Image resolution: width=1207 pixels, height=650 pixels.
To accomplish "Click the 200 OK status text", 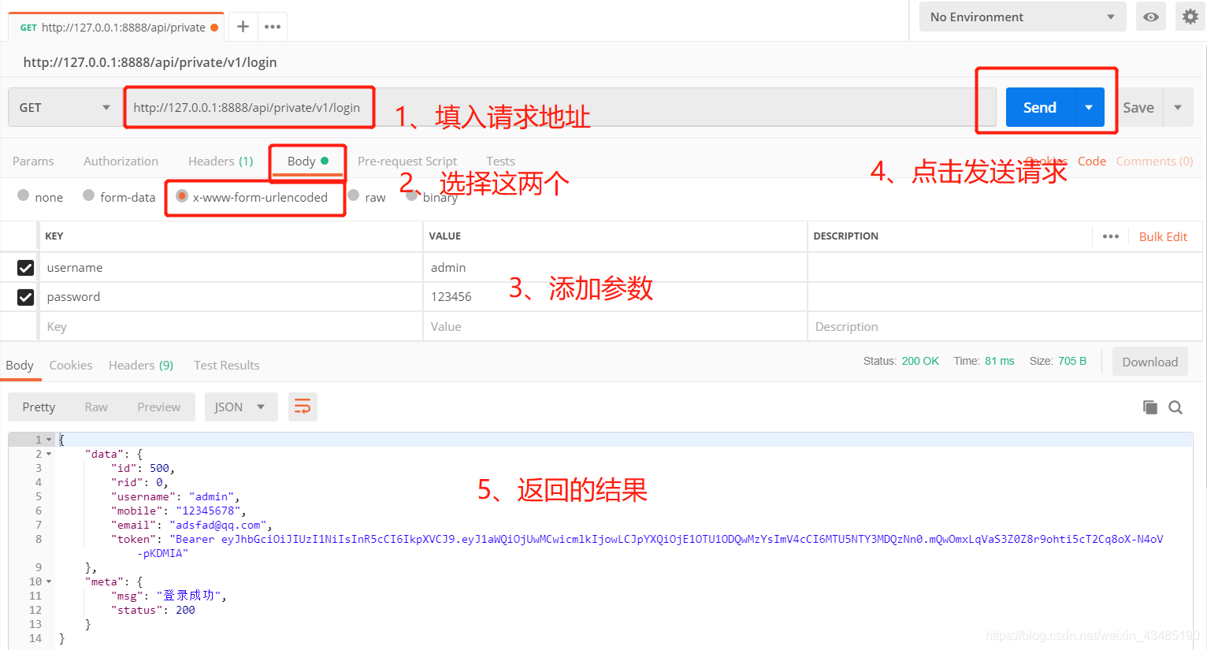I will point(920,361).
